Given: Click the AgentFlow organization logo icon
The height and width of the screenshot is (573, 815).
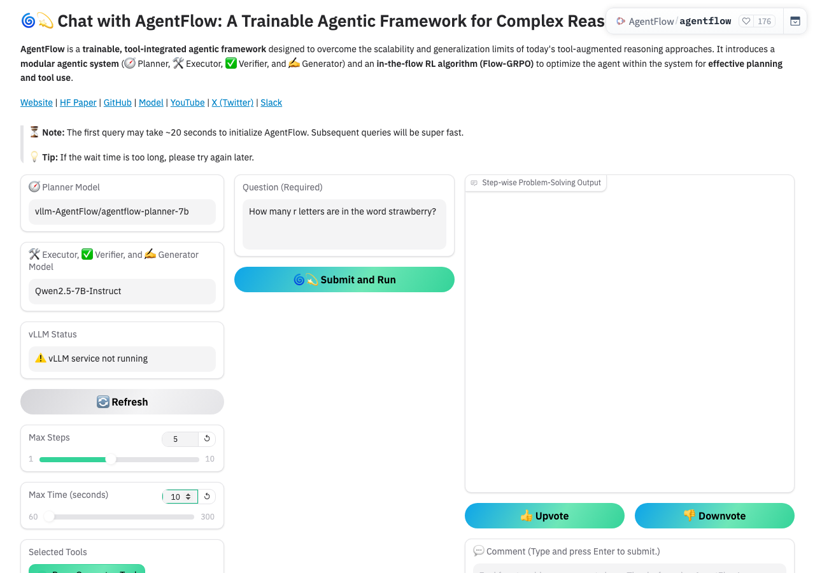Looking at the screenshot, I should [621, 21].
